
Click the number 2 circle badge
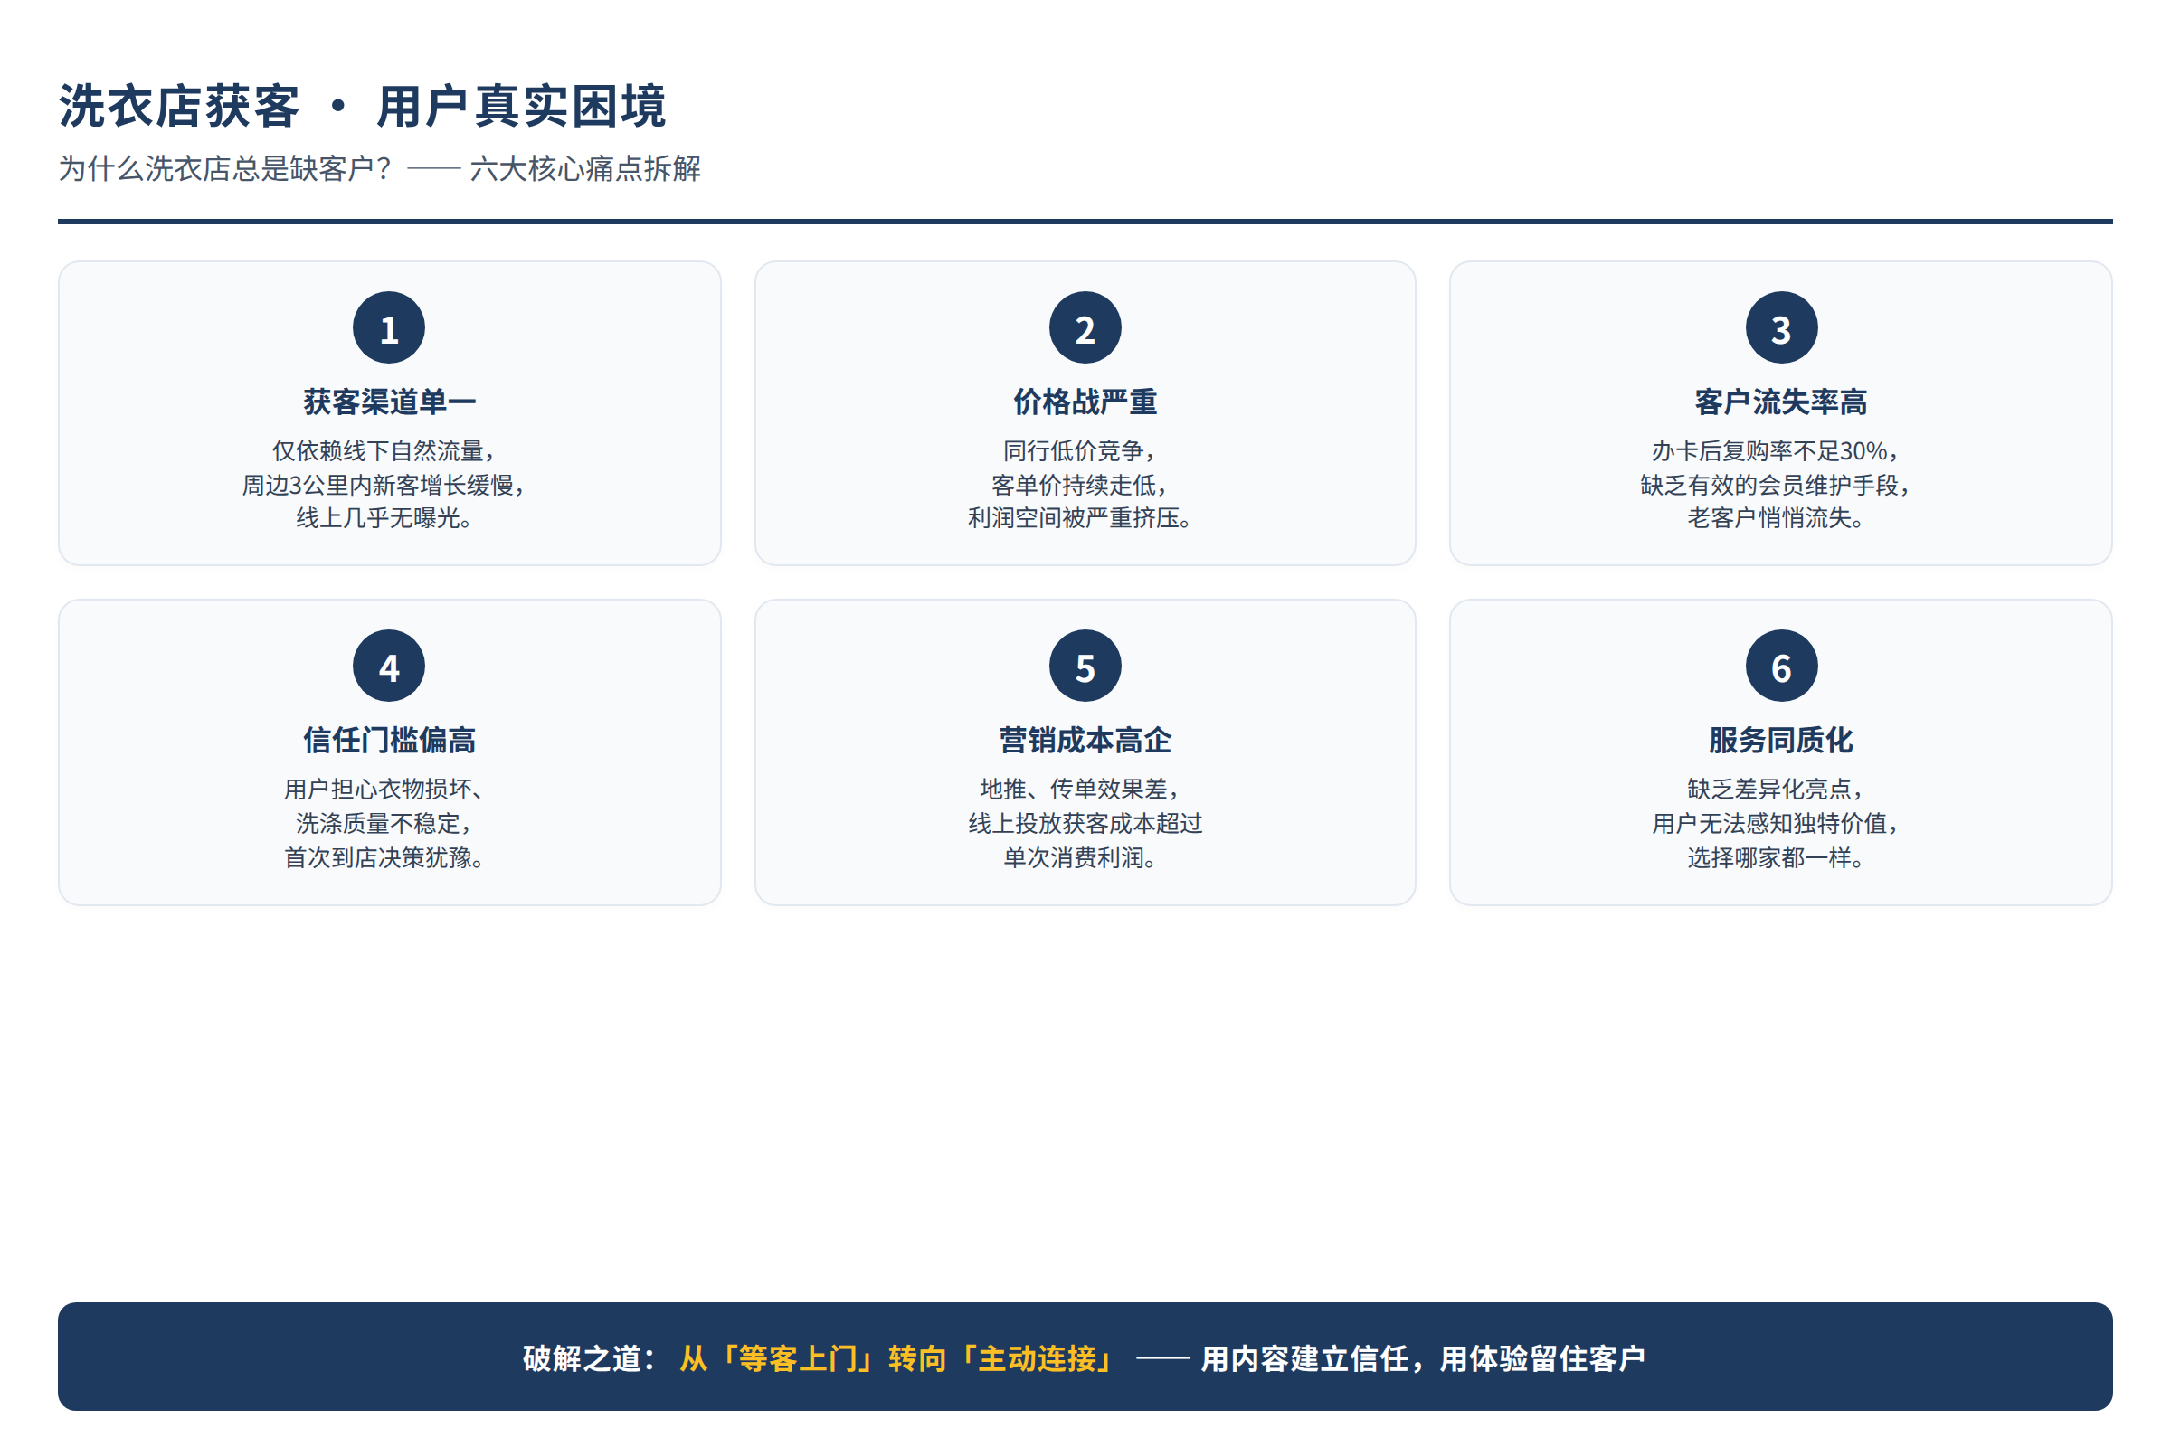click(1085, 327)
